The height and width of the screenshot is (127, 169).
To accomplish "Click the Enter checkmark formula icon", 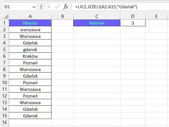I will coord(57,7).
